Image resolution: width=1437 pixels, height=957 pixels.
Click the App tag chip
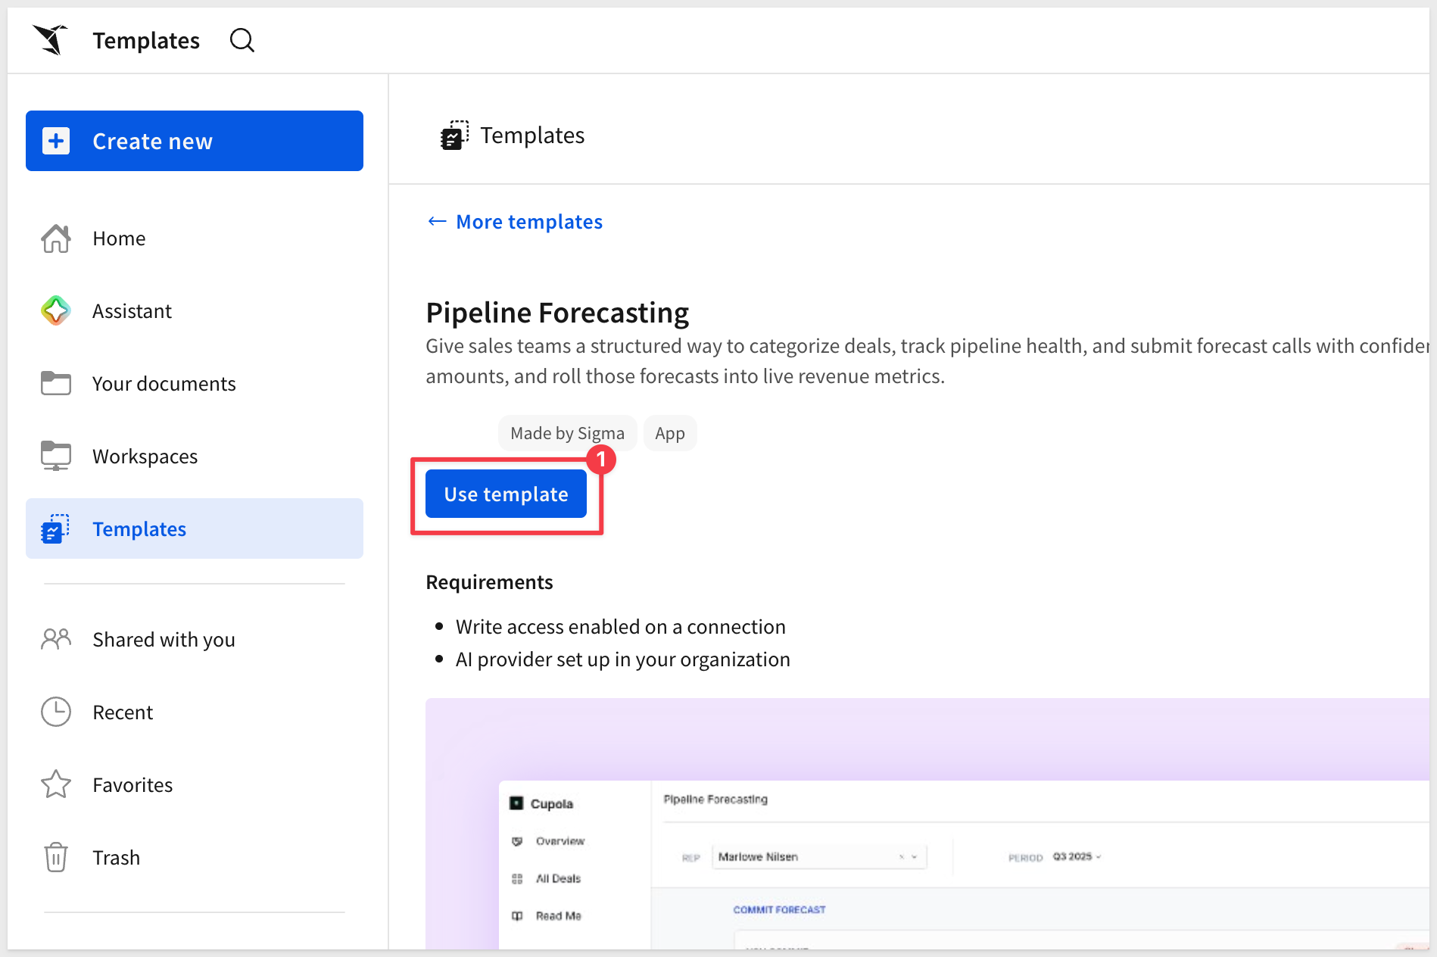pos(670,433)
